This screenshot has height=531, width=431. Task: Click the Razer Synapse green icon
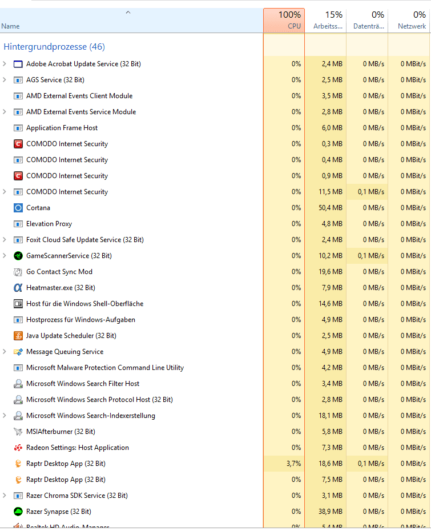[x=18, y=512]
